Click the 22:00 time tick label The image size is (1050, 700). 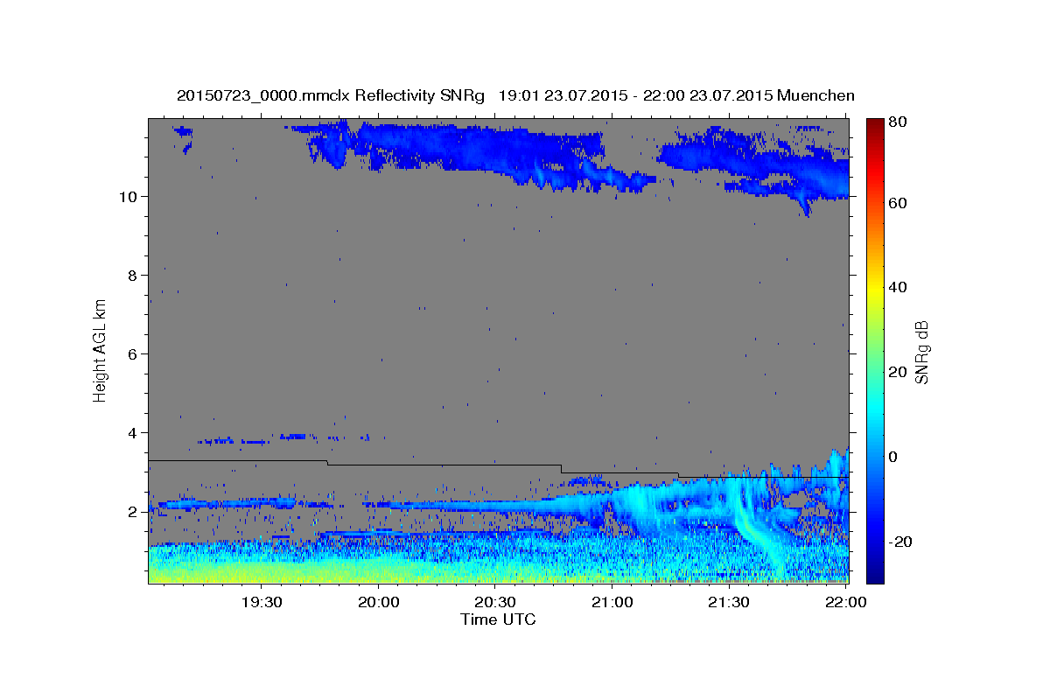click(845, 602)
